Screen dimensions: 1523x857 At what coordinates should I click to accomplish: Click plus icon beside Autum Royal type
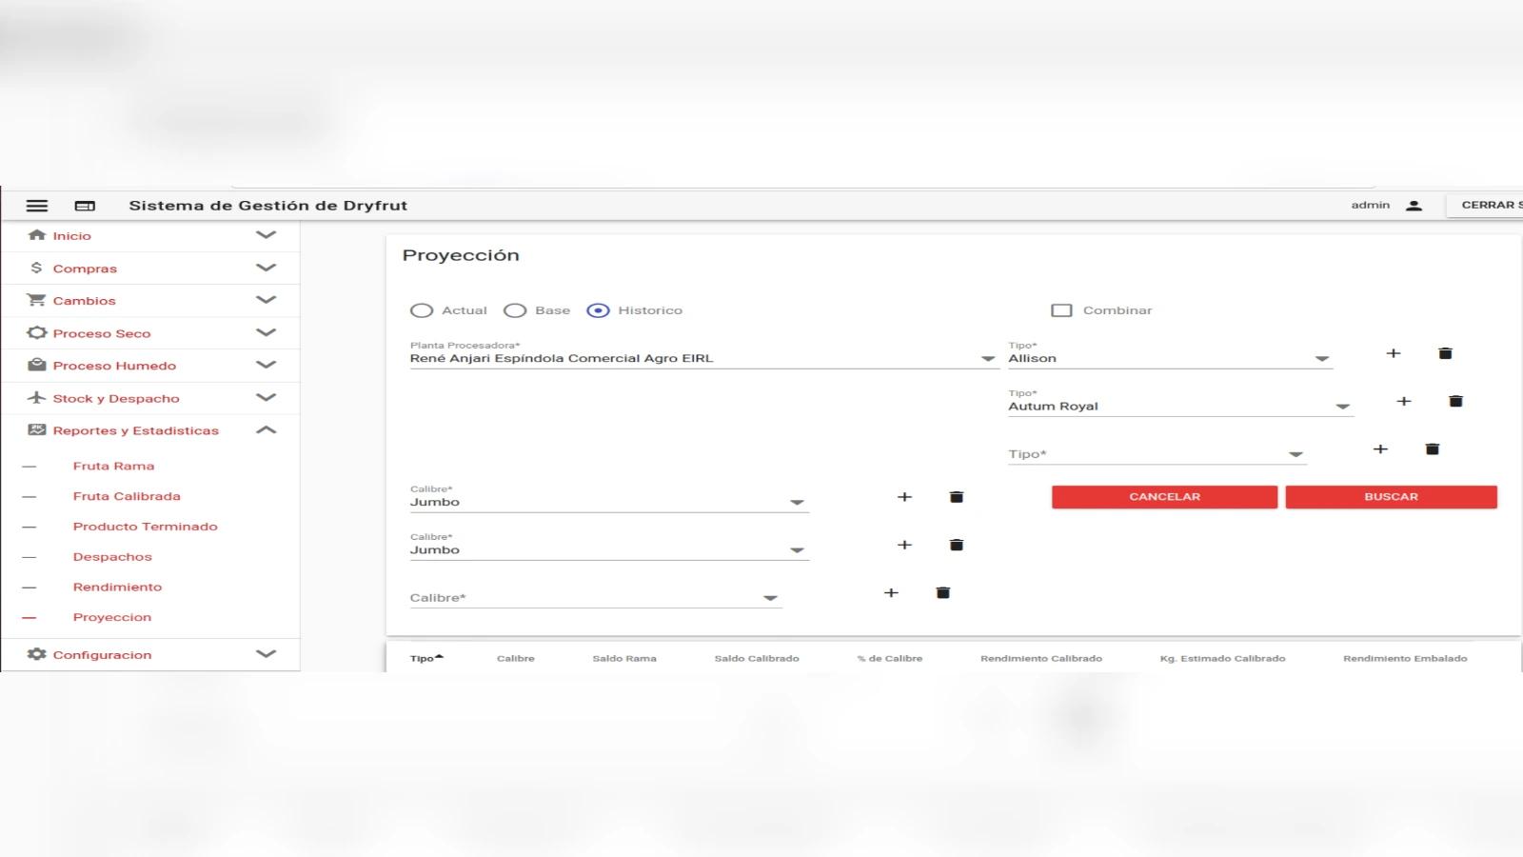pos(1403,401)
